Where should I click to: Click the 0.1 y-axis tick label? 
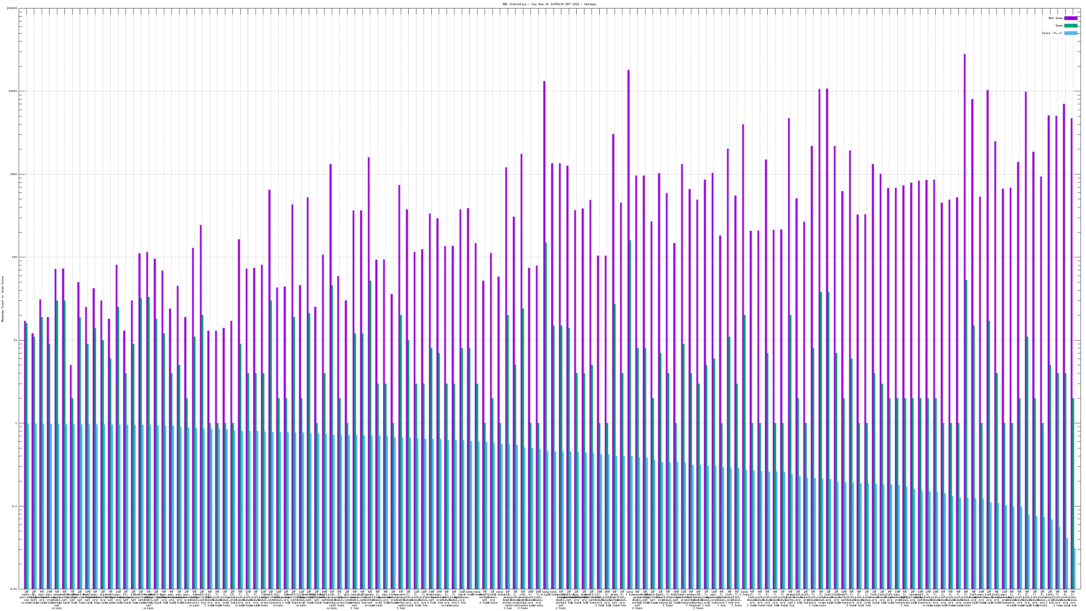tap(15, 506)
